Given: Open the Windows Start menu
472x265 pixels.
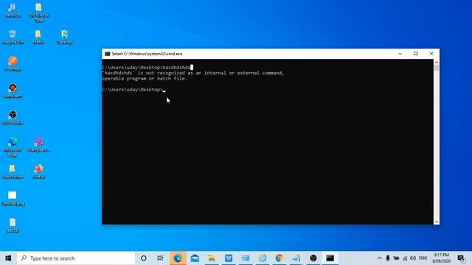Looking at the screenshot, I should (8, 258).
